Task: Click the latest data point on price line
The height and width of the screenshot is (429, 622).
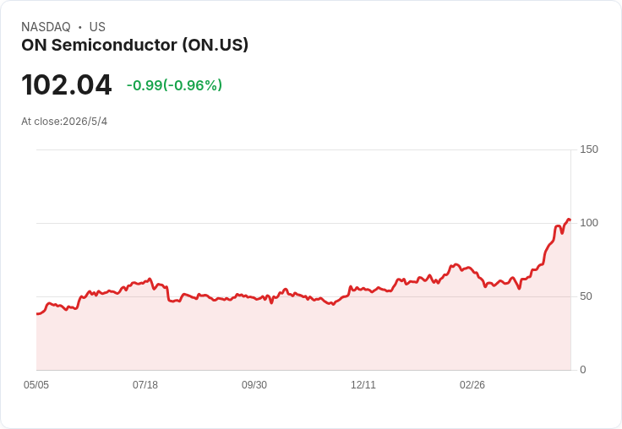Action: coord(570,220)
